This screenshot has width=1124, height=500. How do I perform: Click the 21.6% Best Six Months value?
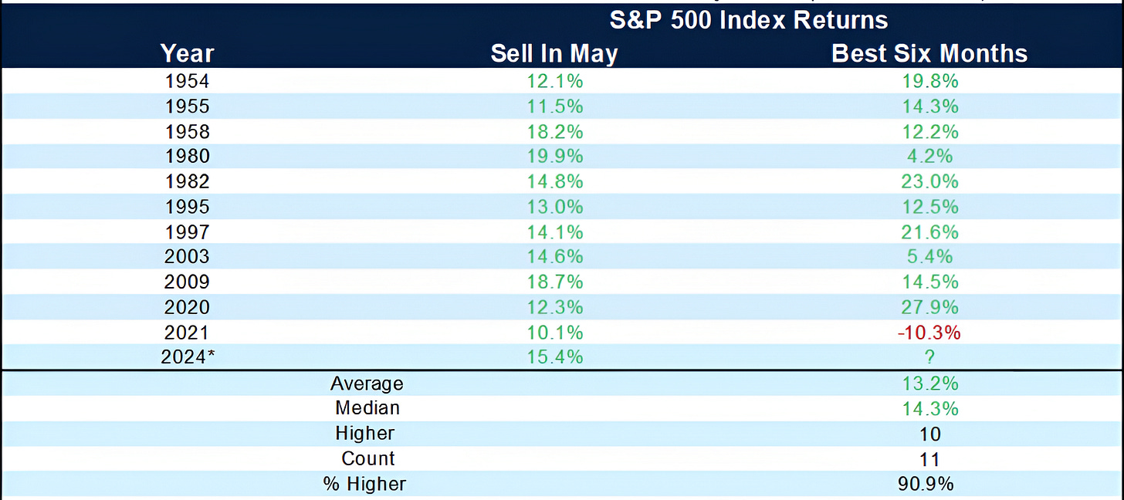click(x=930, y=231)
